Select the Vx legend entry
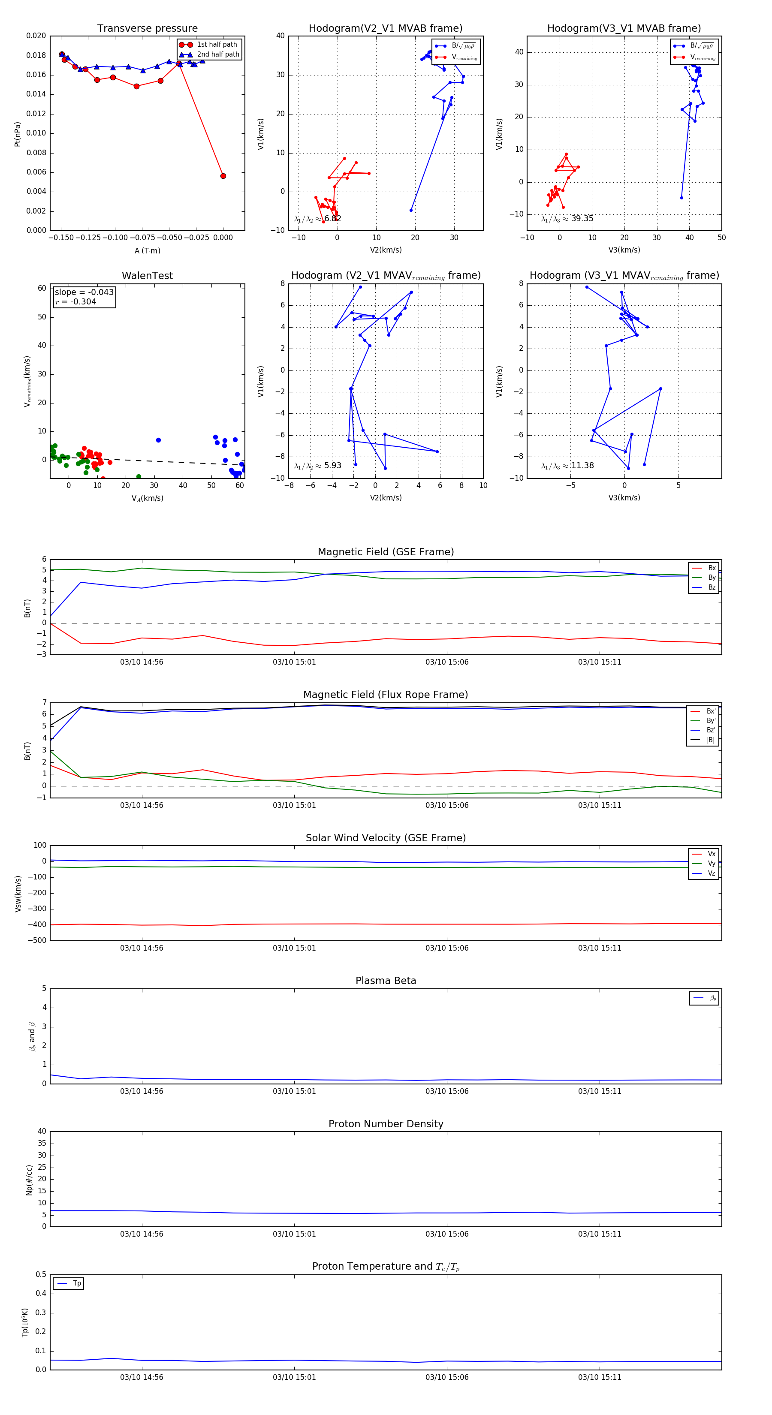The width and height of the screenshot is (772, 1415). 704,854
